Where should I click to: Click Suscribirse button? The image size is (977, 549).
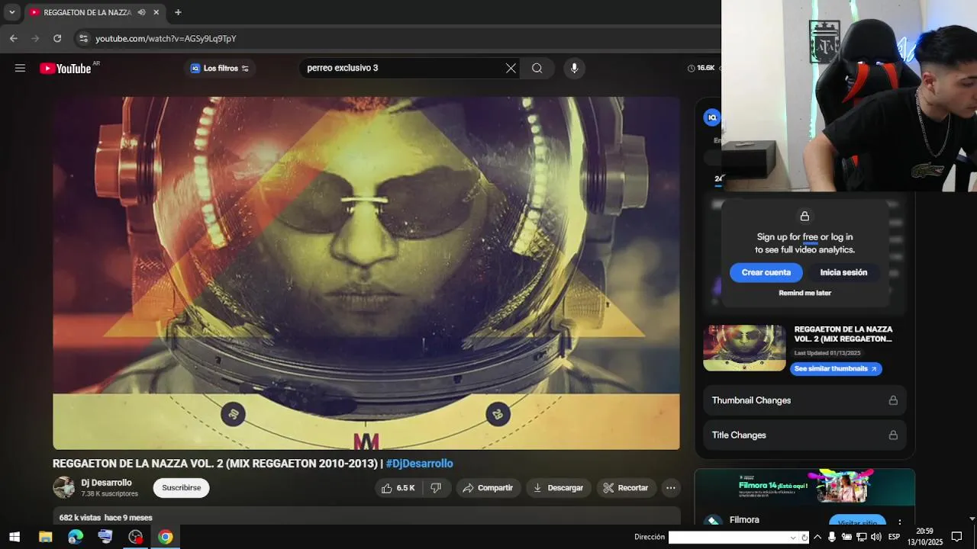click(181, 488)
